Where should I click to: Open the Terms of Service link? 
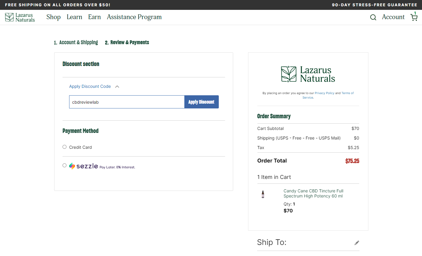click(328, 95)
